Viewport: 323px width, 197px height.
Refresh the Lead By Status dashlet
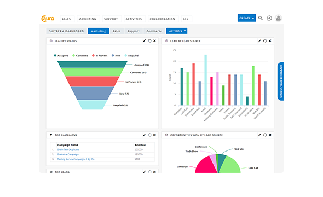point(149,41)
